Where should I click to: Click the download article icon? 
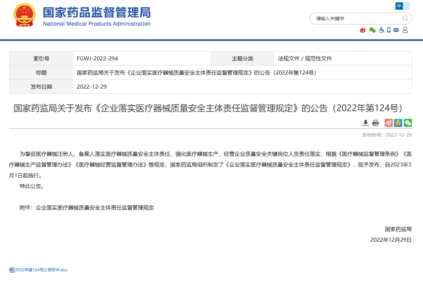click(x=366, y=123)
